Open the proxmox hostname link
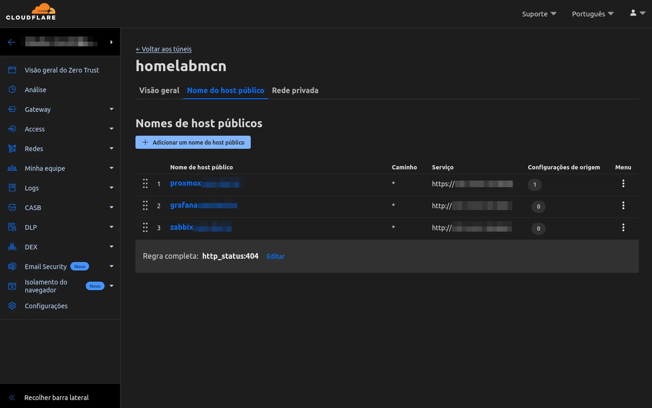The width and height of the screenshot is (652, 408). (x=205, y=183)
